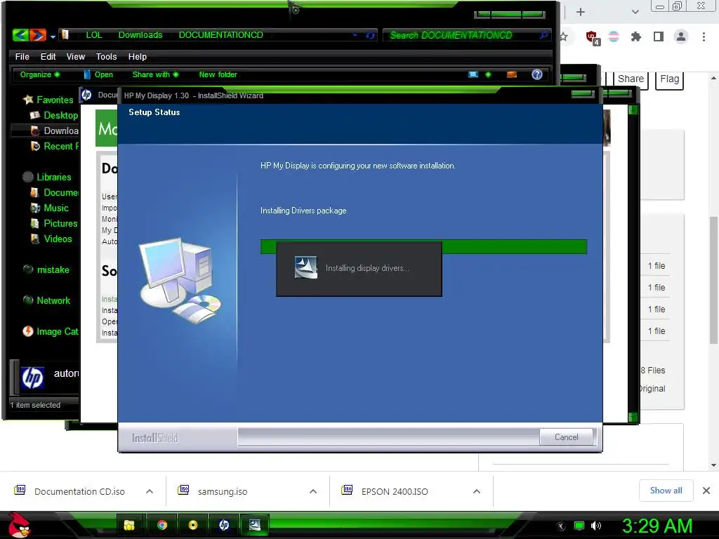This screenshot has width=719, height=539.
Task: Open Videos library in navigation pane
Action: (x=51, y=239)
